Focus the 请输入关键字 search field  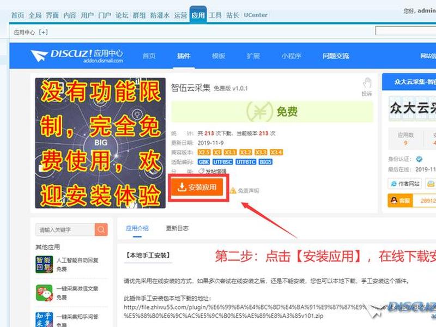point(65,229)
